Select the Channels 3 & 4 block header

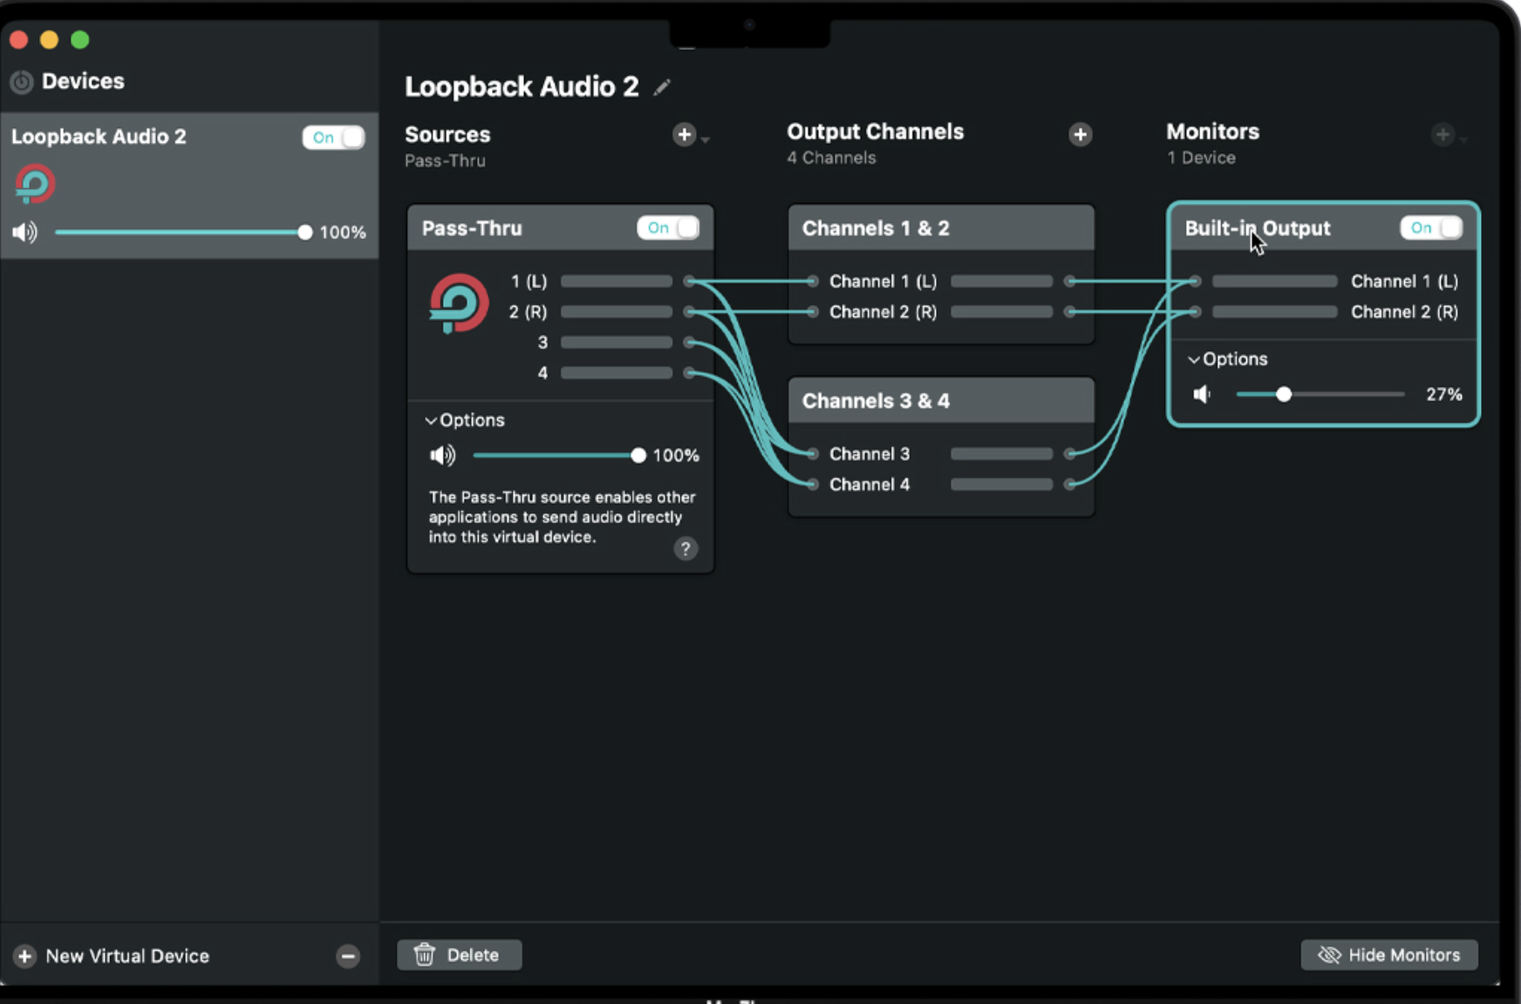(x=940, y=401)
